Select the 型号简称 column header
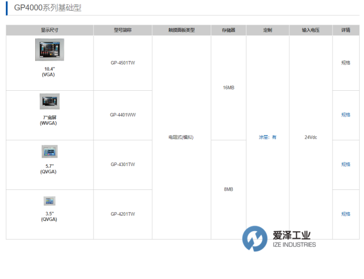The height and width of the screenshot is (279, 364). [x=123, y=30]
